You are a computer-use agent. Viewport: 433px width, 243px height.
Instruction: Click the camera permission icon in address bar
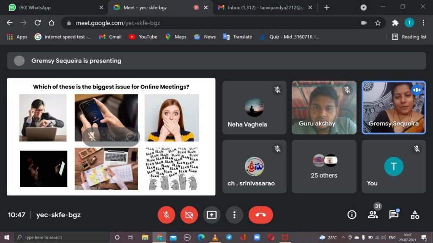click(364, 23)
